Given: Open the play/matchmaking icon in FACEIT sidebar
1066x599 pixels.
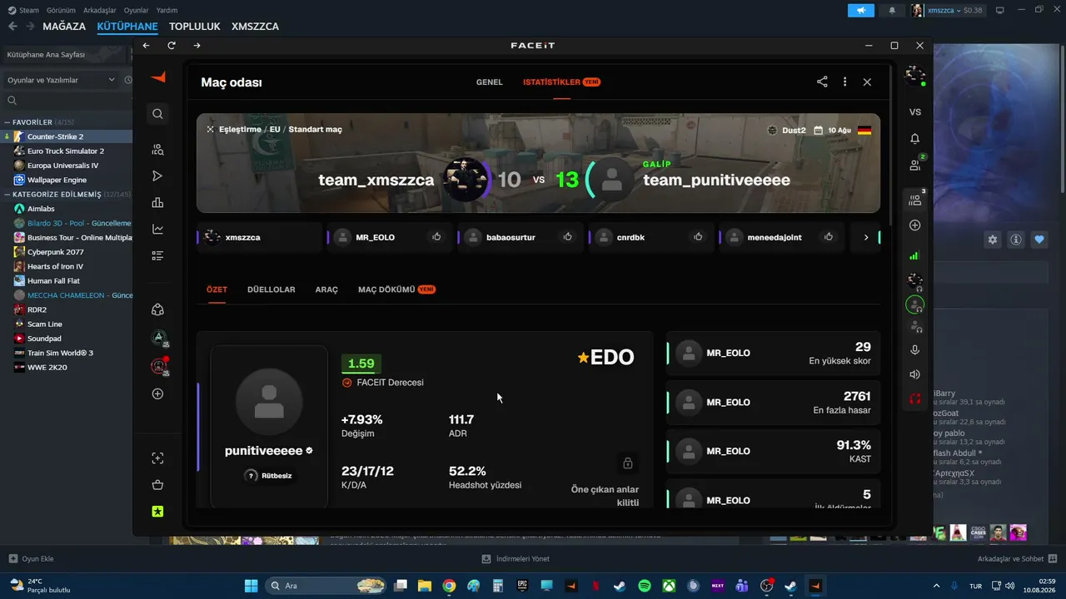Looking at the screenshot, I should click(157, 176).
